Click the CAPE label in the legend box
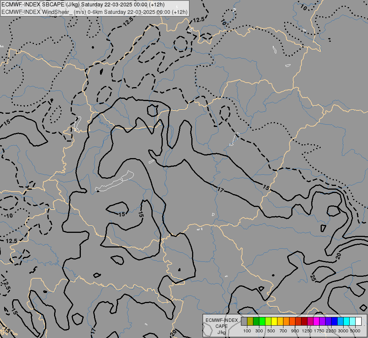Screen dimensions: 368x338 221,326
